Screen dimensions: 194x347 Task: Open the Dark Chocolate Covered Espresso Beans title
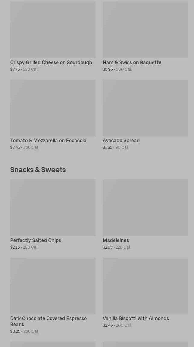[48, 321]
